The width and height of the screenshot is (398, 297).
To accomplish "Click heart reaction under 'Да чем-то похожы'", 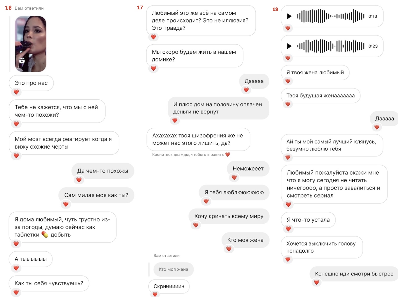I will [x=79, y=180].
